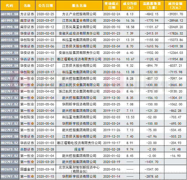Select the 方正产业控股有限公司 shareholder cell
This screenshot has height=180, width=187.
[79, 14]
